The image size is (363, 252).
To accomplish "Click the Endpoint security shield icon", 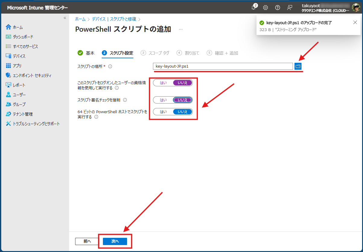I will coord(8,75).
